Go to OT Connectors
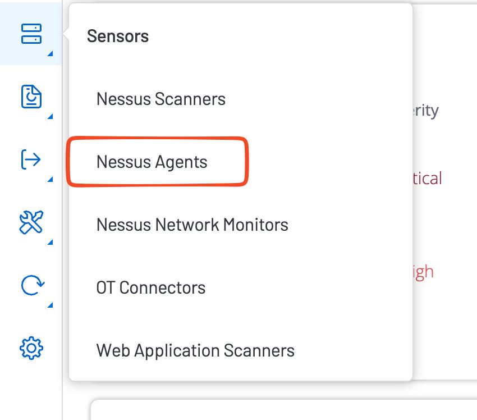 pyautogui.click(x=151, y=288)
